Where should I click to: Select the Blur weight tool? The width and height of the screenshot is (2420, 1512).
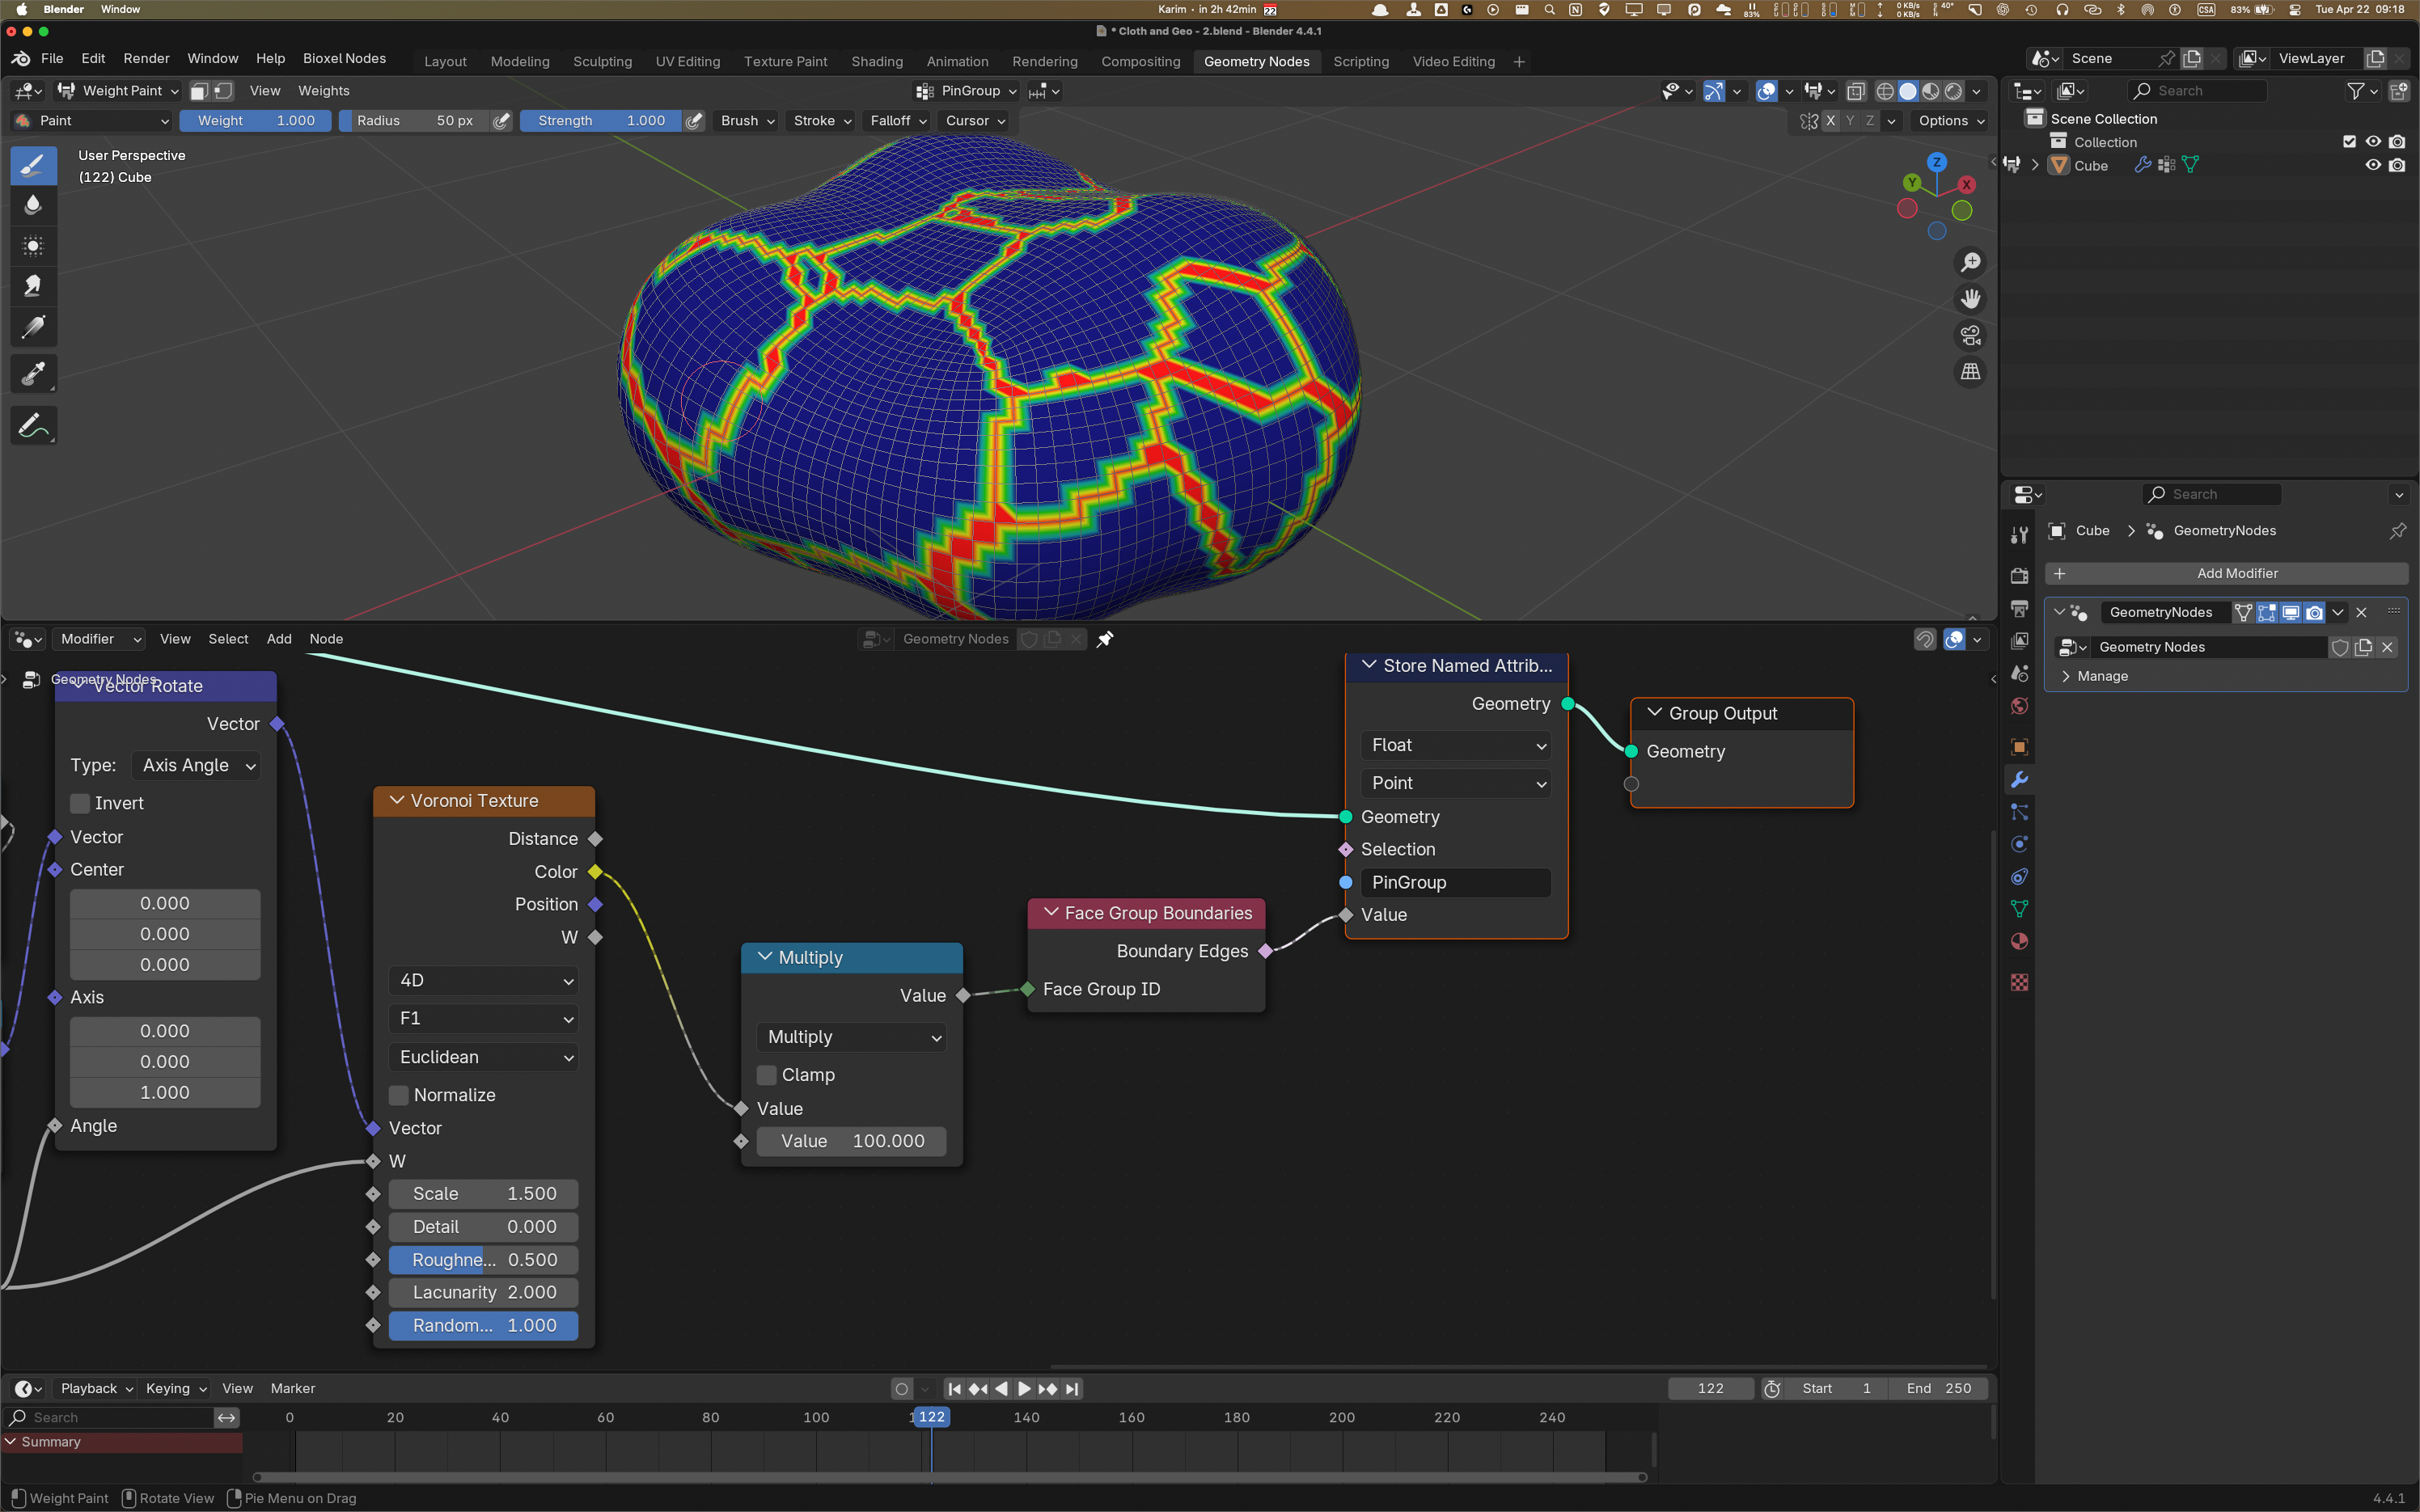point(33,205)
